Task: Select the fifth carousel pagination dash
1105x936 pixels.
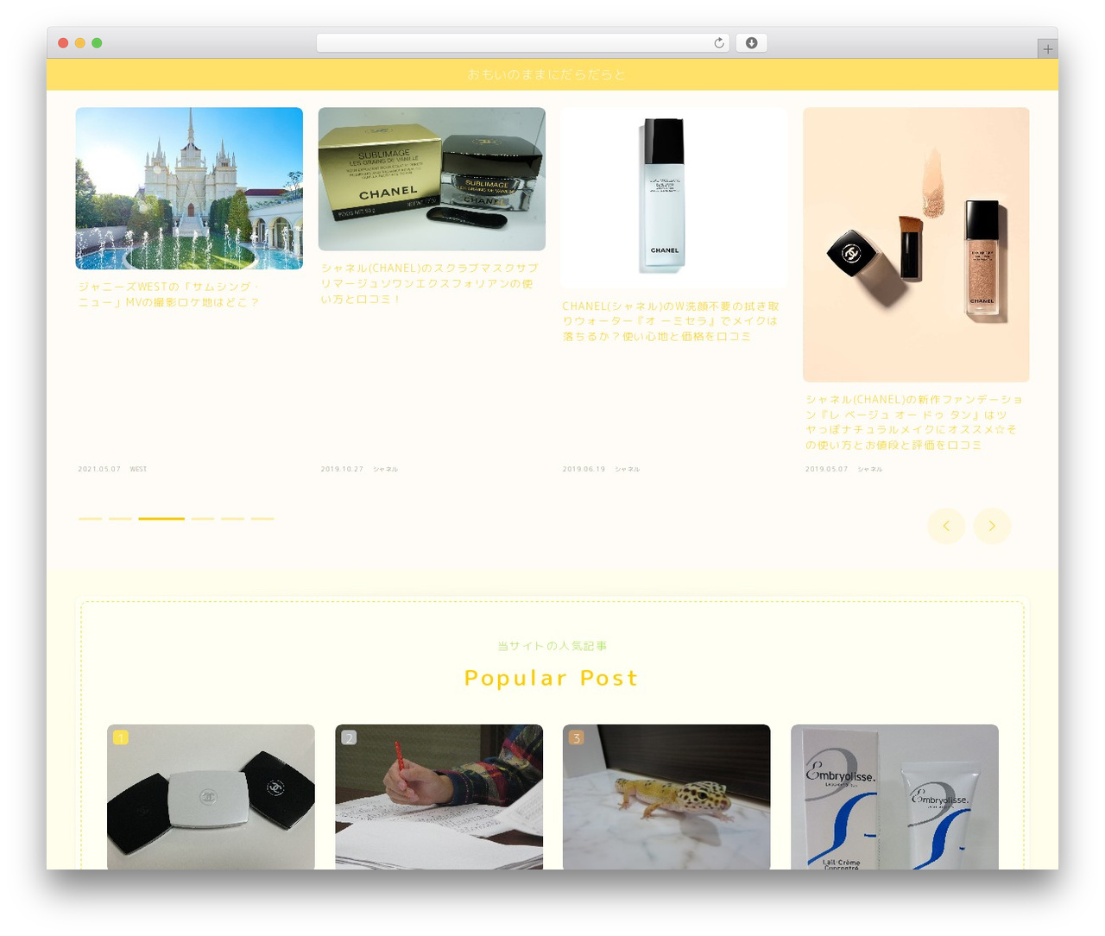Action: pos(233,519)
